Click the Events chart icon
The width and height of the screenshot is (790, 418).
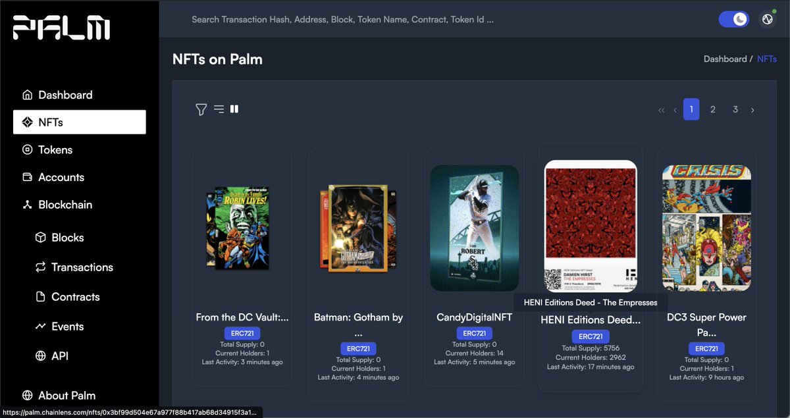[40, 327]
